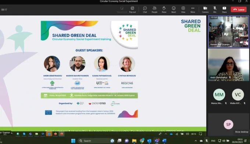Click the shared screen's hidden icons chevron
This screenshot has height=144, width=250.
click(x=166, y=134)
